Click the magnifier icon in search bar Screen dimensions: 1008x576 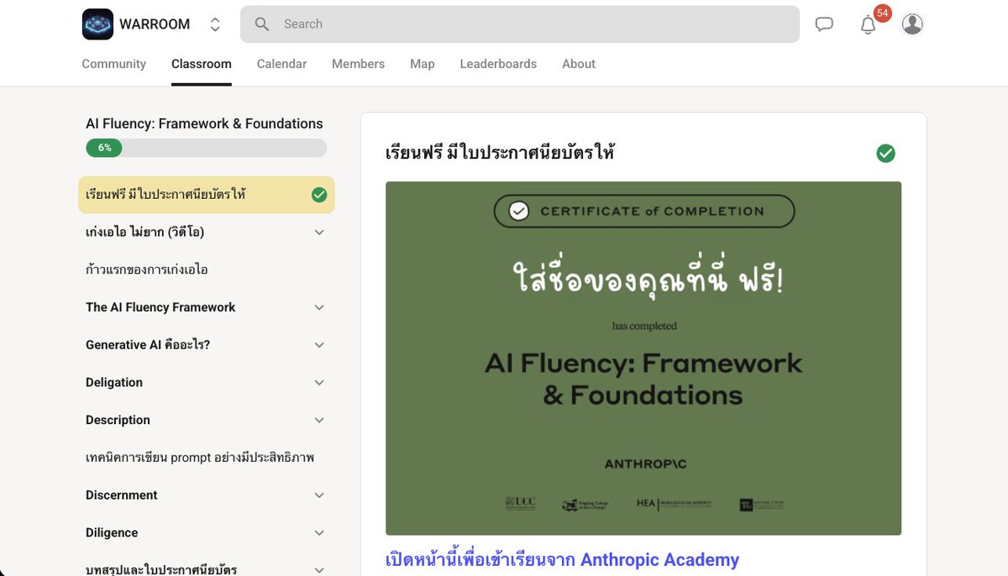click(x=262, y=24)
